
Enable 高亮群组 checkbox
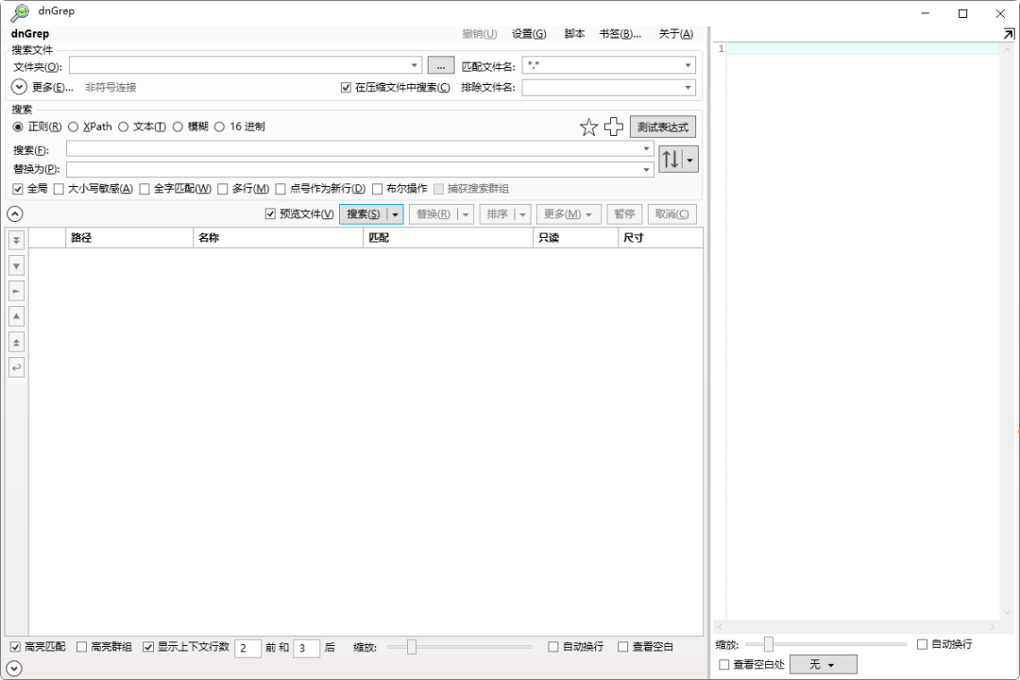pos(81,647)
